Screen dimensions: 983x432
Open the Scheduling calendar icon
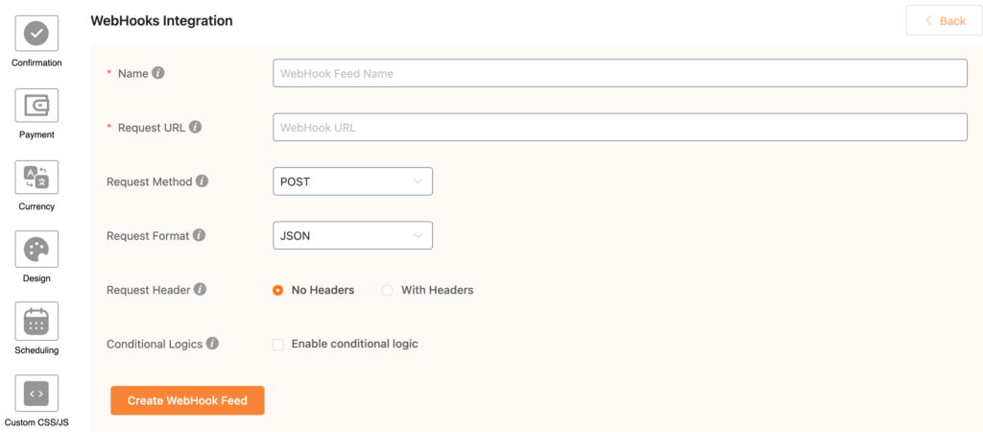36,321
